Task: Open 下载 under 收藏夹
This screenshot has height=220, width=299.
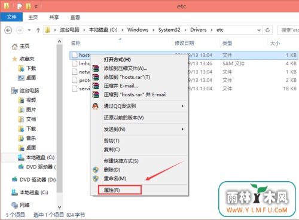Action: pos(31,68)
